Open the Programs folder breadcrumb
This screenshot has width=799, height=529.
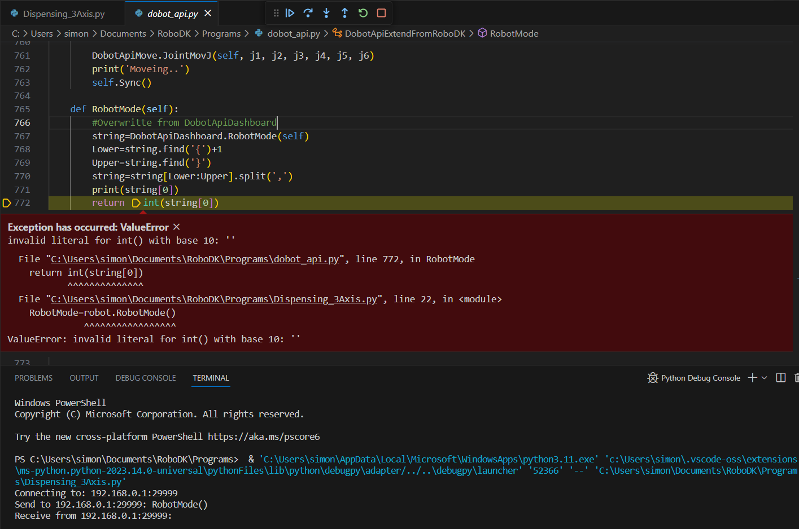pyautogui.click(x=221, y=34)
